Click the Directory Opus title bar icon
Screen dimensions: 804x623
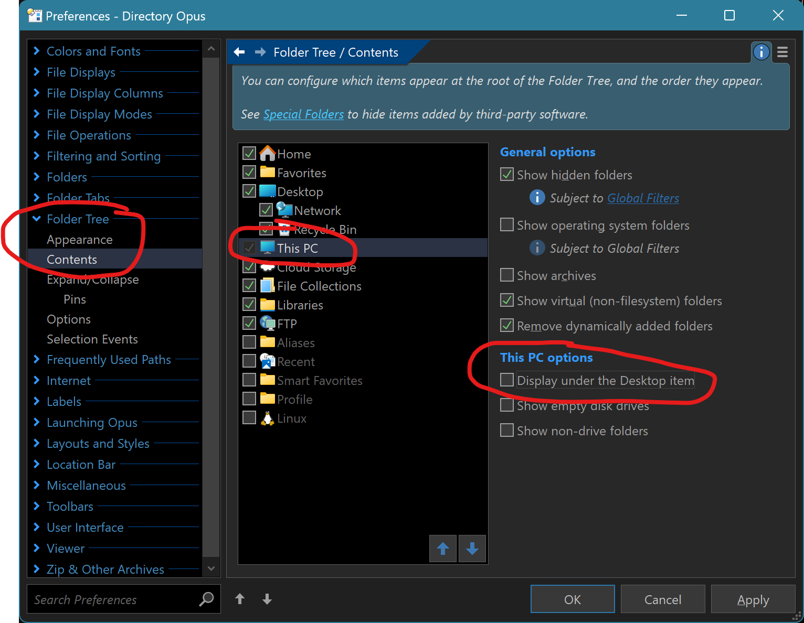coord(35,16)
